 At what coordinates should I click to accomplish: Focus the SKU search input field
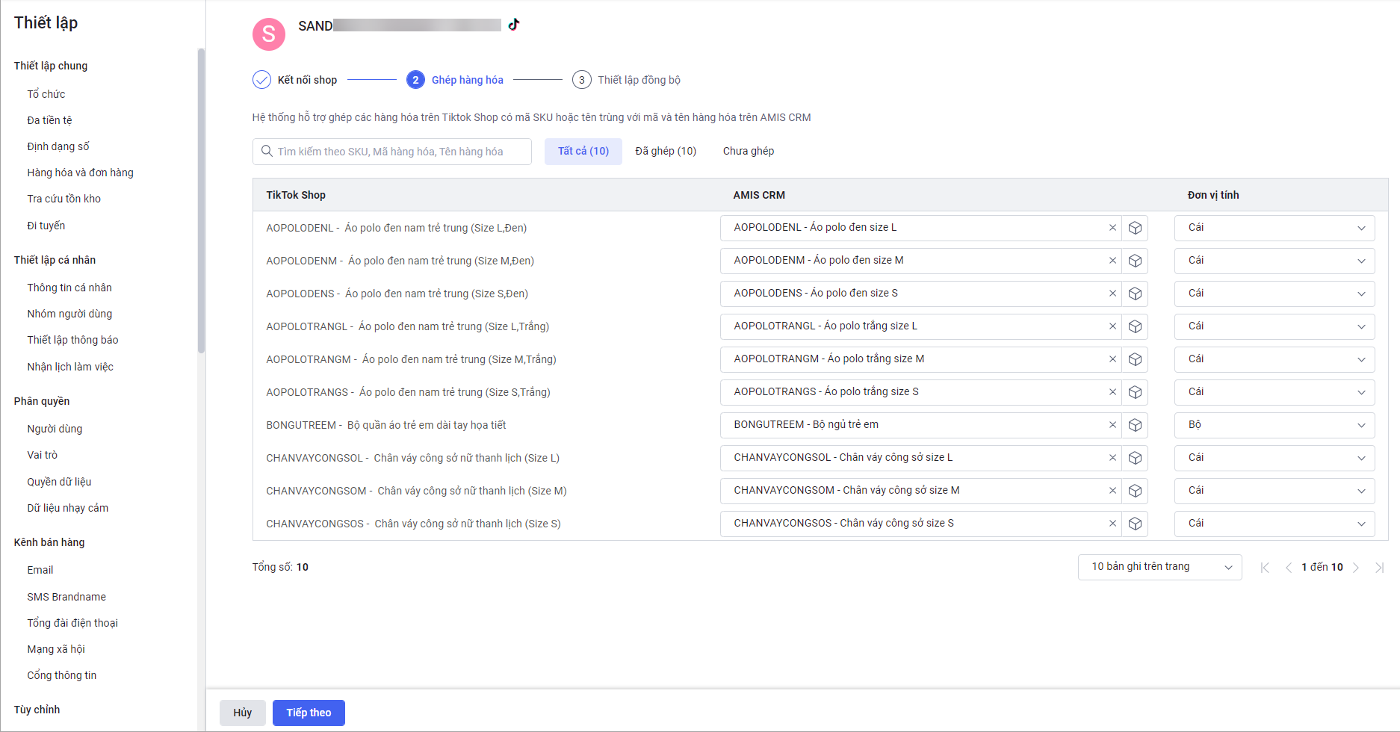tap(392, 152)
